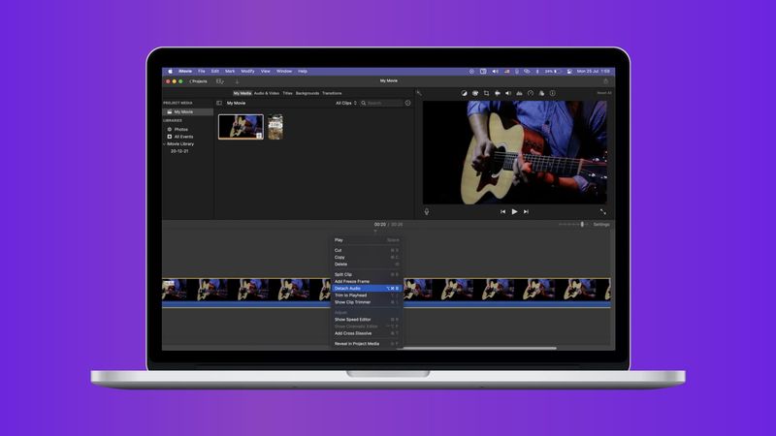Open the All Clips filter dropdown
Viewport: 776px width, 436px height.
pos(346,103)
